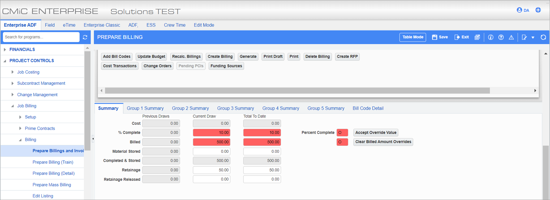Click the information circle icon
The image size is (550, 200).
[x=491, y=37]
